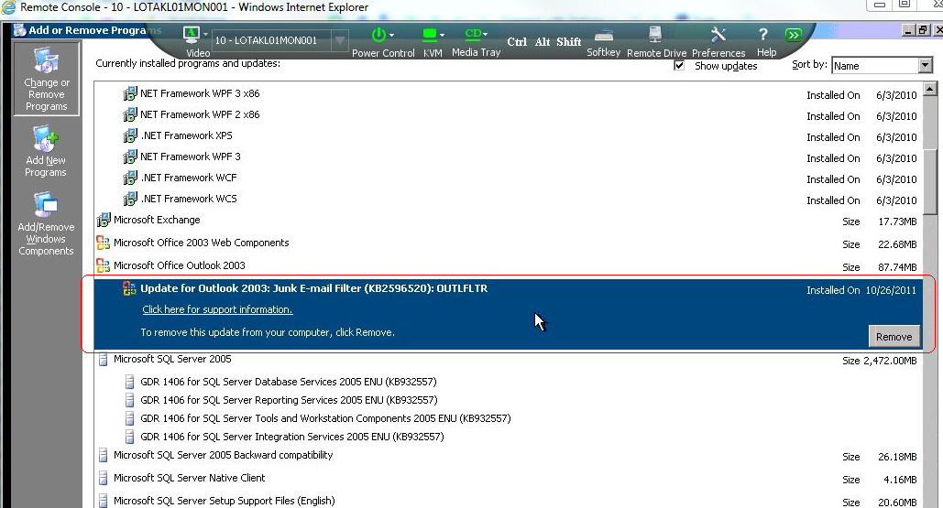Image resolution: width=943 pixels, height=508 pixels.
Task: Expand the Power Control dropdown arrow
Action: pyautogui.click(x=392, y=35)
